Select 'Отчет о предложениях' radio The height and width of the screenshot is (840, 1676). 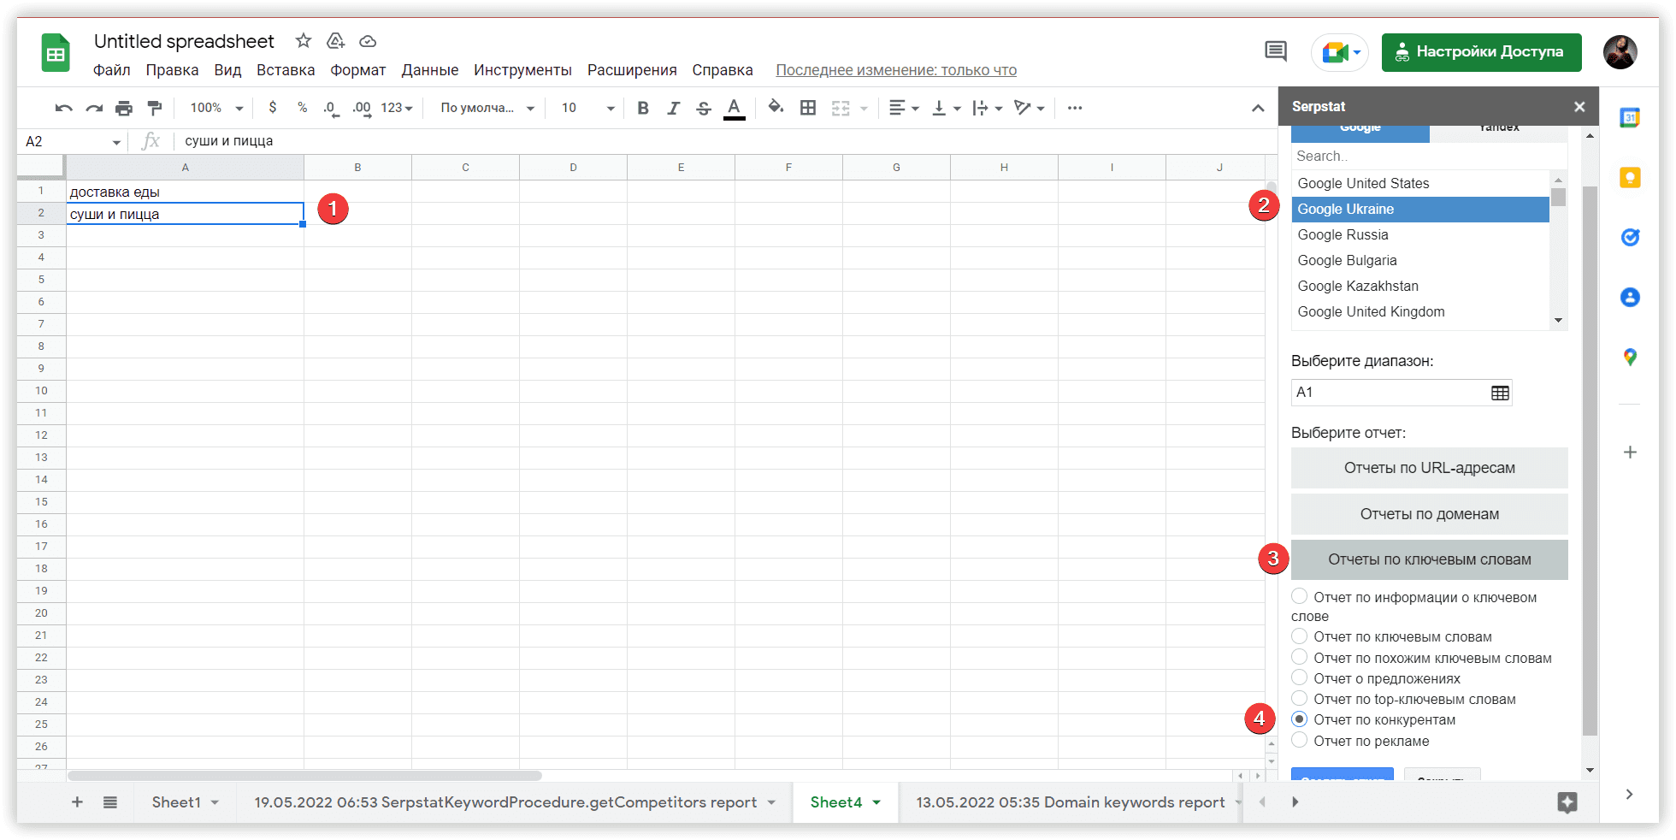(x=1299, y=677)
